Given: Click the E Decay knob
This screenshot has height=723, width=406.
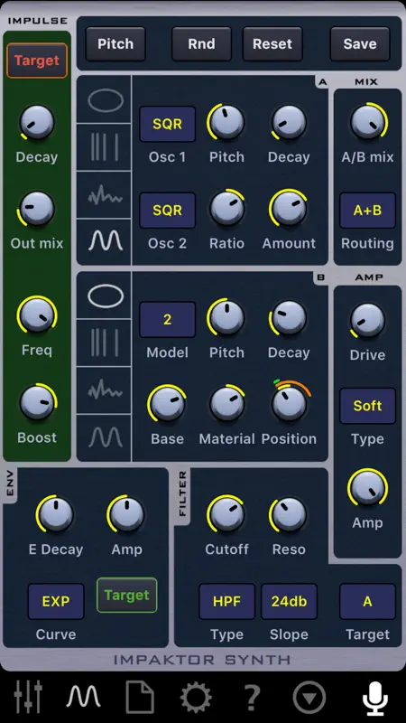Looking at the screenshot, I should point(55,514).
